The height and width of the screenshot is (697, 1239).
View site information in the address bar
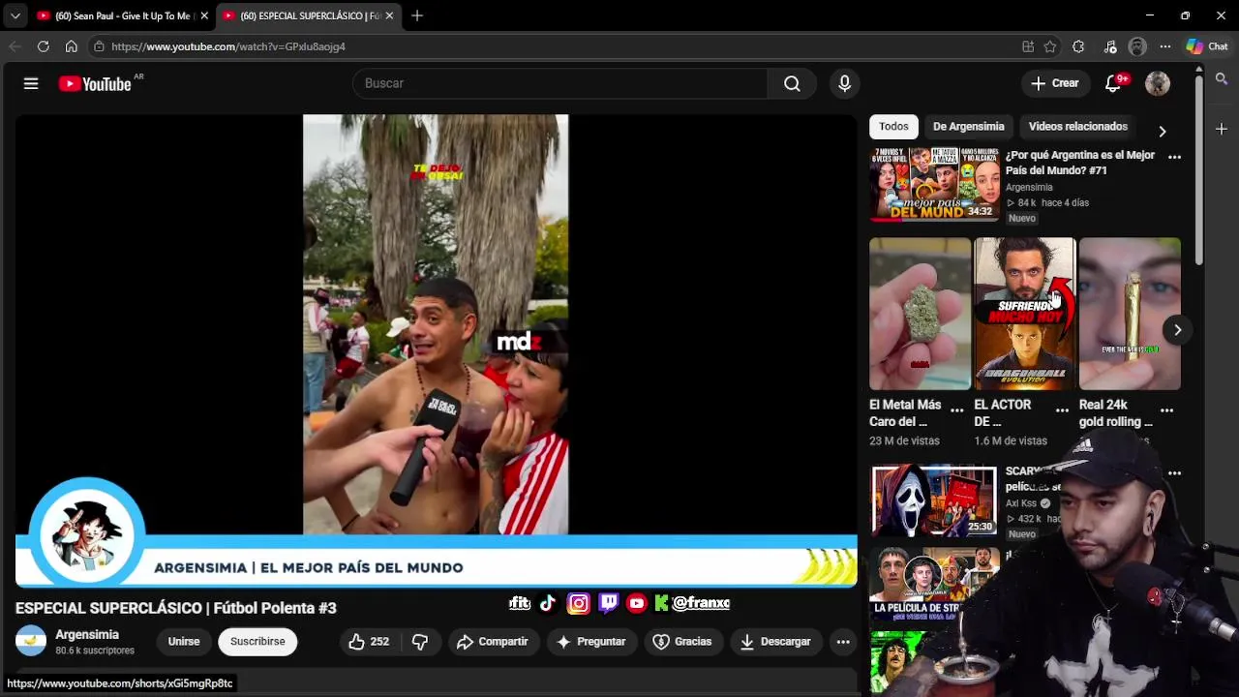tap(99, 46)
